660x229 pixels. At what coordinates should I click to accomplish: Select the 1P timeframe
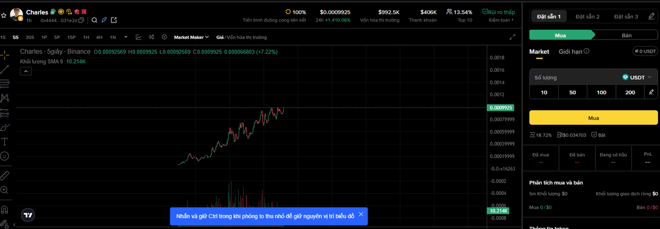(44, 37)
